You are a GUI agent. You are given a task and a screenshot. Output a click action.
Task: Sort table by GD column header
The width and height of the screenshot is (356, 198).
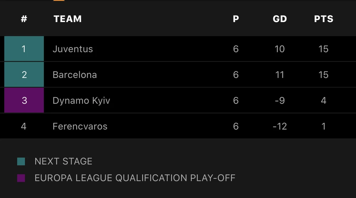280,19
